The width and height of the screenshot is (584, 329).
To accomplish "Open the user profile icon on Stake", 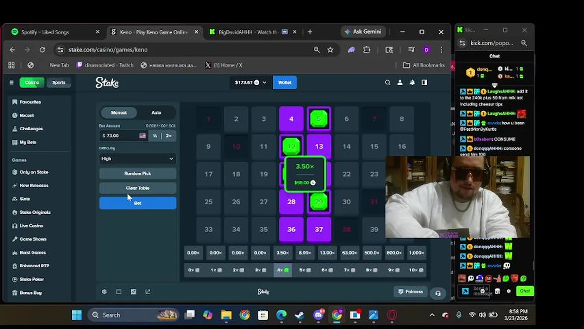I will pyautogui.click(x=400, y=82).
